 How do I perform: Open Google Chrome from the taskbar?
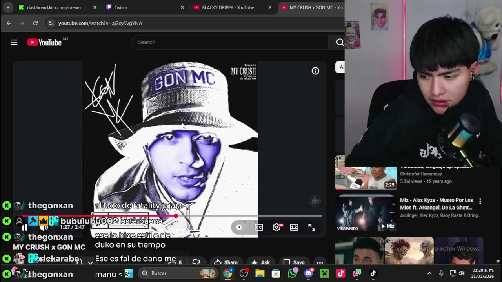tap(227, 273)
